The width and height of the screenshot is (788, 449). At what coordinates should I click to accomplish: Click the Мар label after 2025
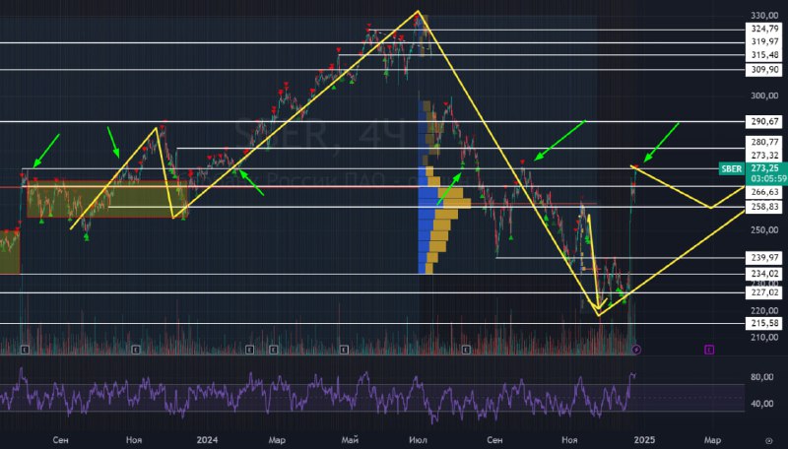tap(712, 440)
